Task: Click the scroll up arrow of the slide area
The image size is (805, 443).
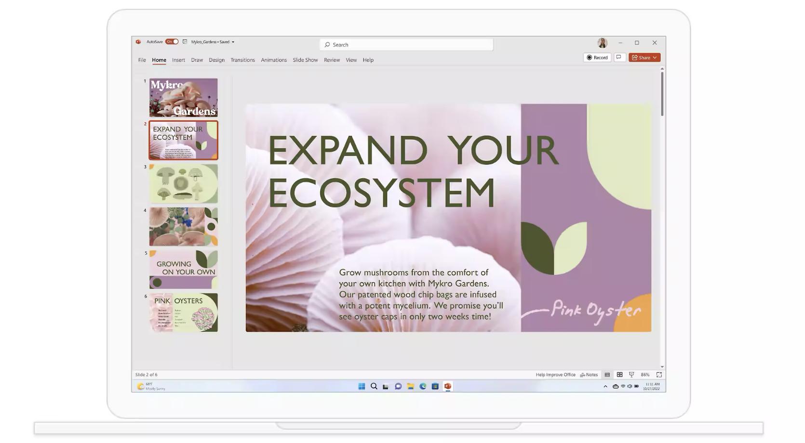Action: pyautogui.click(x=662, y=69)
